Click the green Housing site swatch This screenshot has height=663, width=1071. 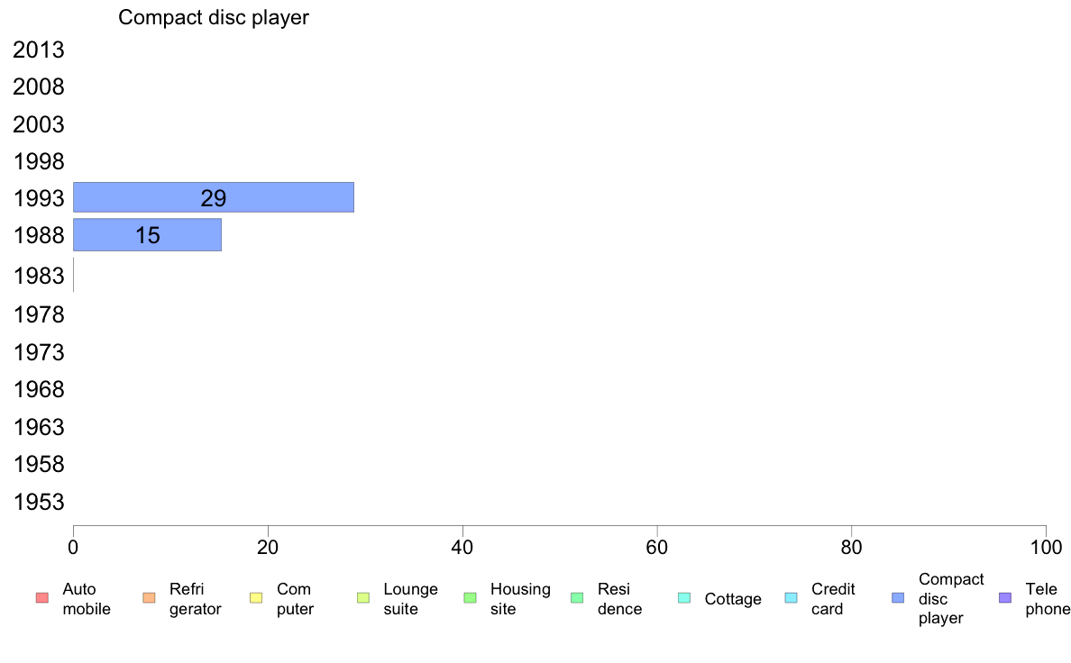point(470,598)
